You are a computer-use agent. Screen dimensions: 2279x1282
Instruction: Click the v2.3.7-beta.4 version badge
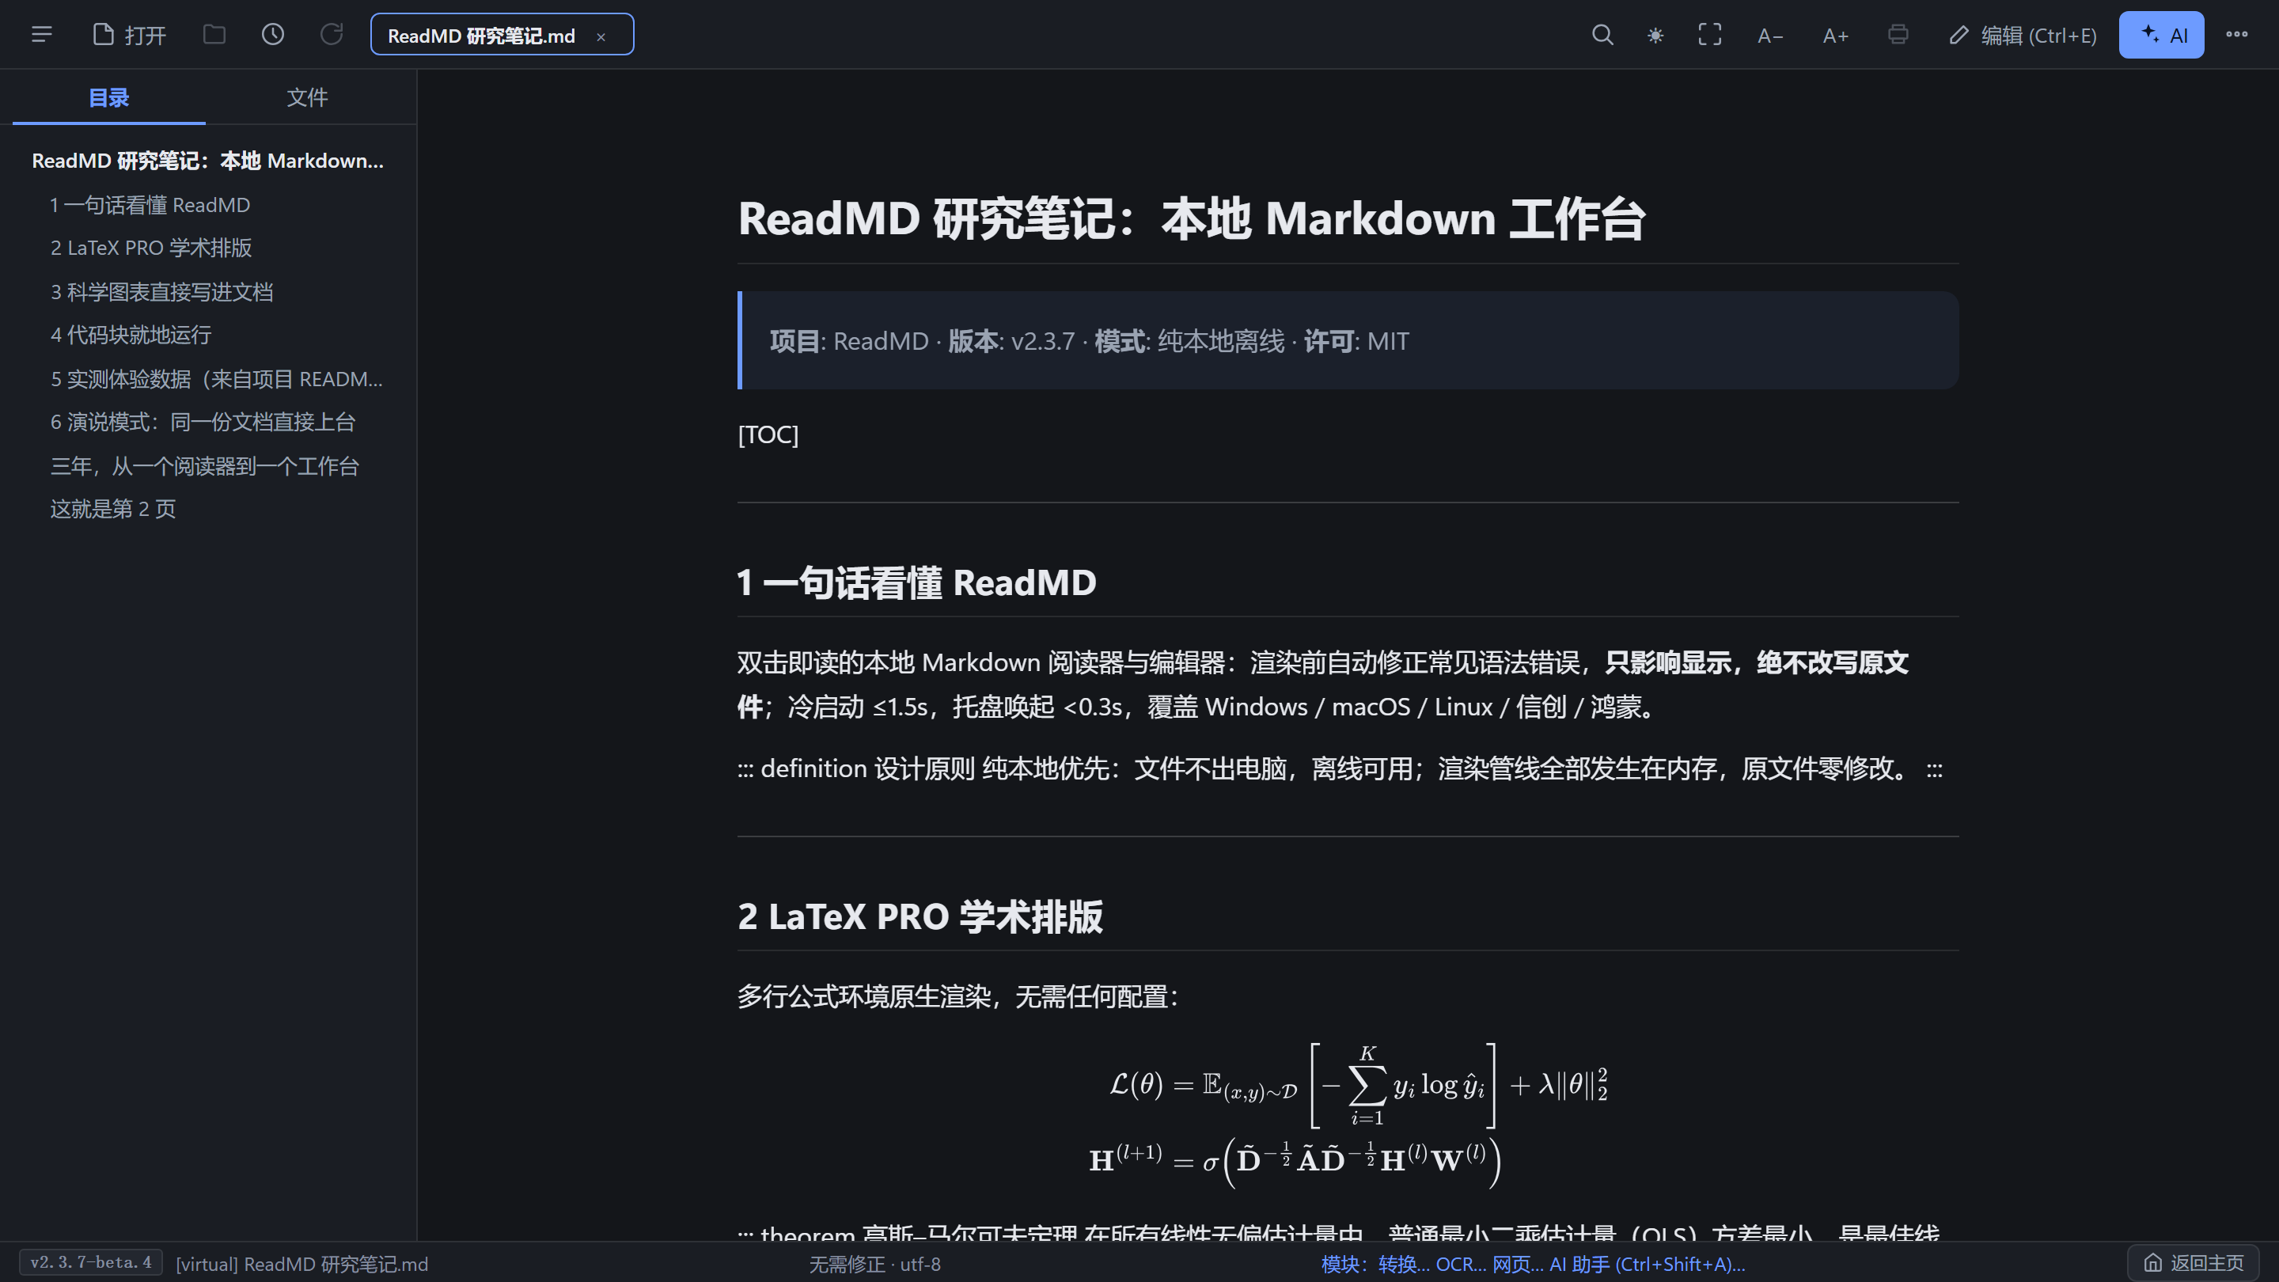click(91, 1262)
